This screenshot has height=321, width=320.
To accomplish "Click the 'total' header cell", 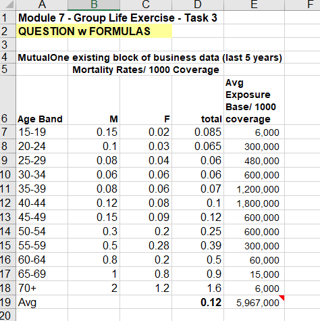I will pos(198,100).
